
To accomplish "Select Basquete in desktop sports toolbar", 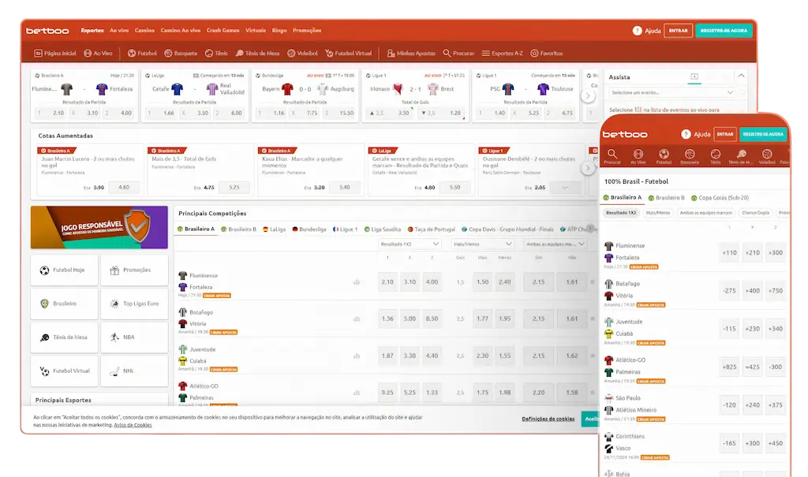I will [x=181, y=53].
